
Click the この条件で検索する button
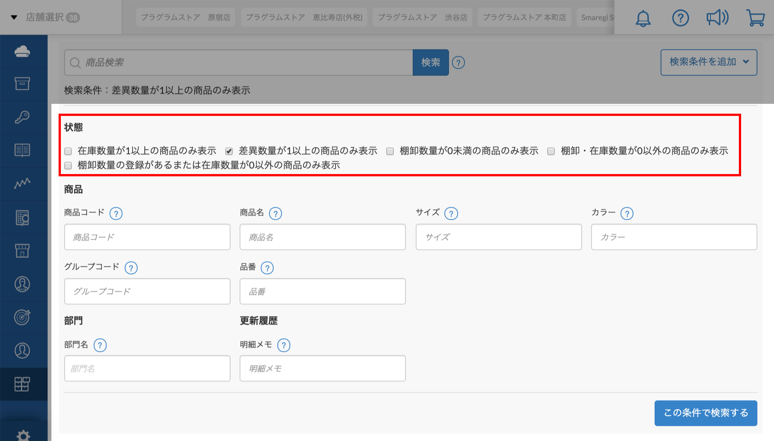click(706, 413)
